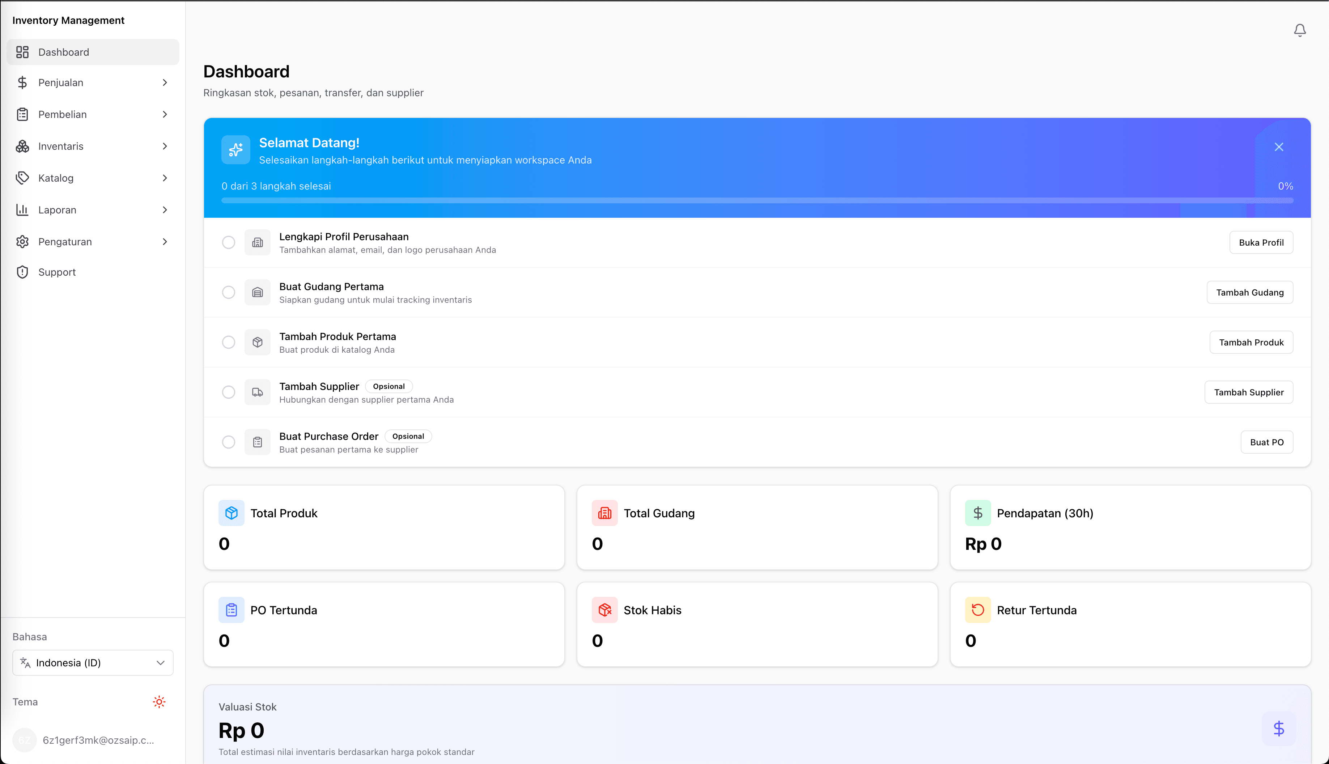Click the Tambah Produk button
The height and width of the screenshot is (764, 1329).
[1251, 342]
